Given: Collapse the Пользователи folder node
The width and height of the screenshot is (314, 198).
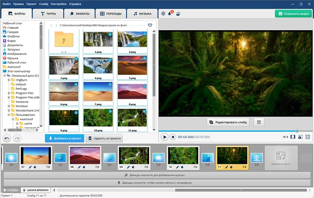Looking at the screenshot, I should [x=9, y=114].
